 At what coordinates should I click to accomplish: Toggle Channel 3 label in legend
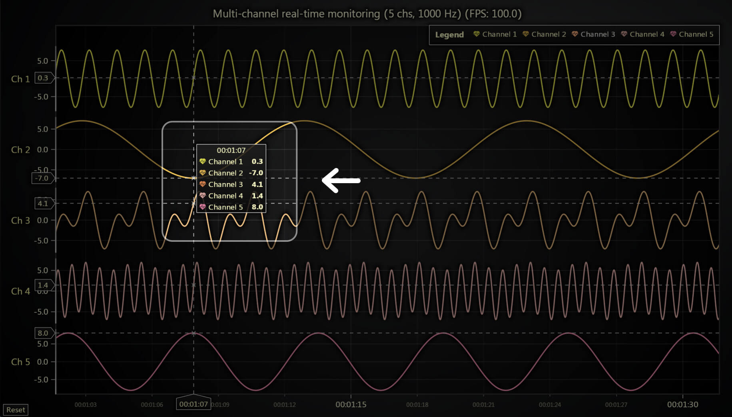(598, 34)
